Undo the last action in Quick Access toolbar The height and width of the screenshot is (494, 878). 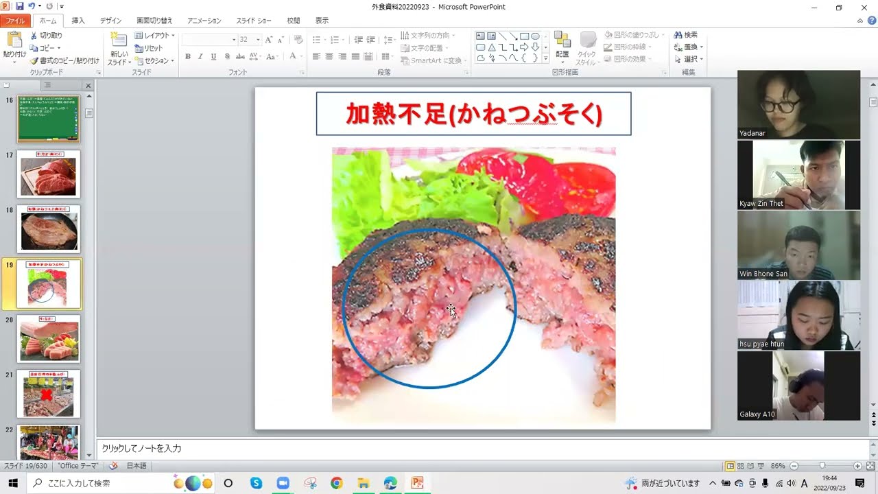point(32,6)
